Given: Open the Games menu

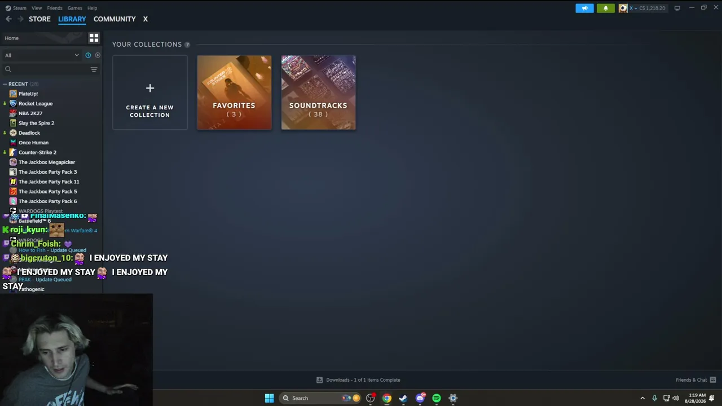Looking at the screenshot, I should (74, 8).
